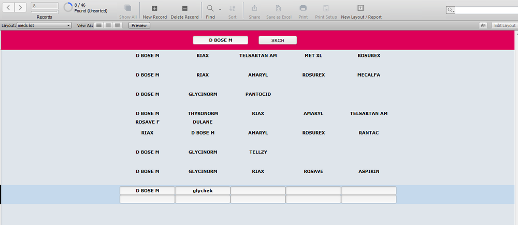The image size is (518, 225).
Task: Click THYRONORM in fourth record
Action: [203, 113]
